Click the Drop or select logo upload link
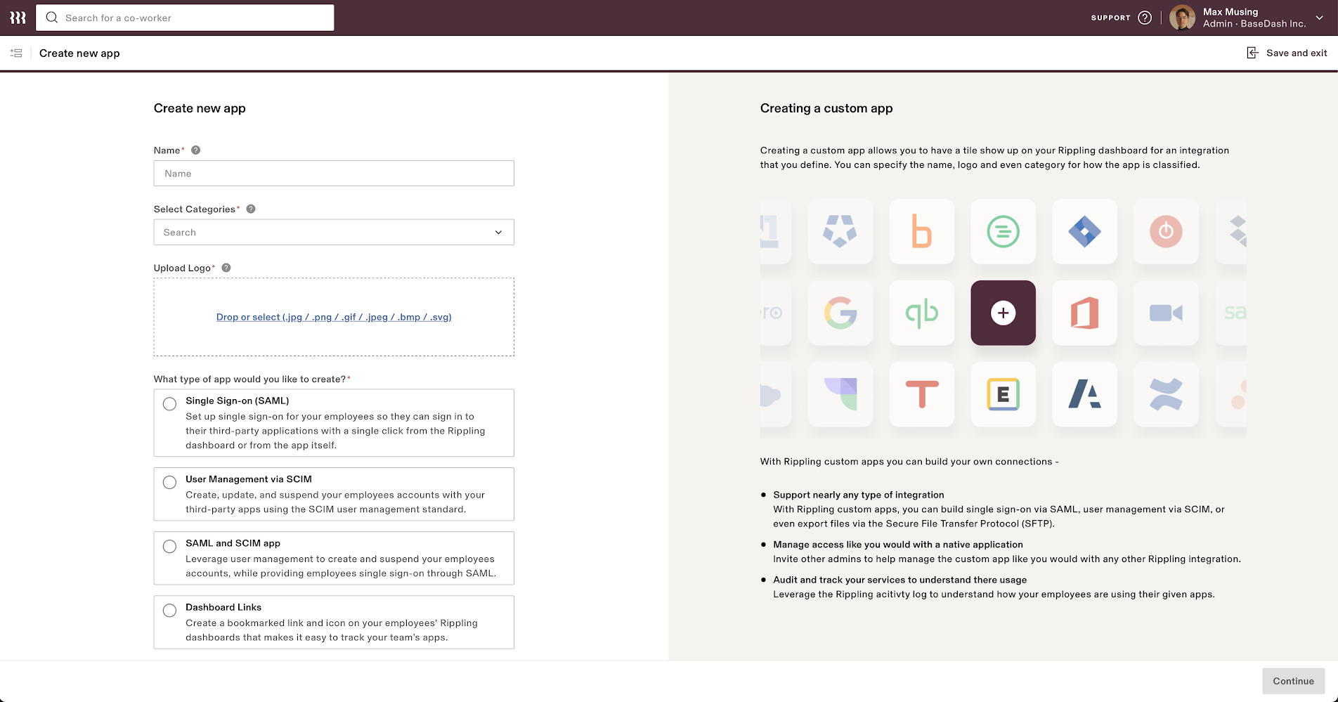 pyautogui.click(x=333, y=317)
